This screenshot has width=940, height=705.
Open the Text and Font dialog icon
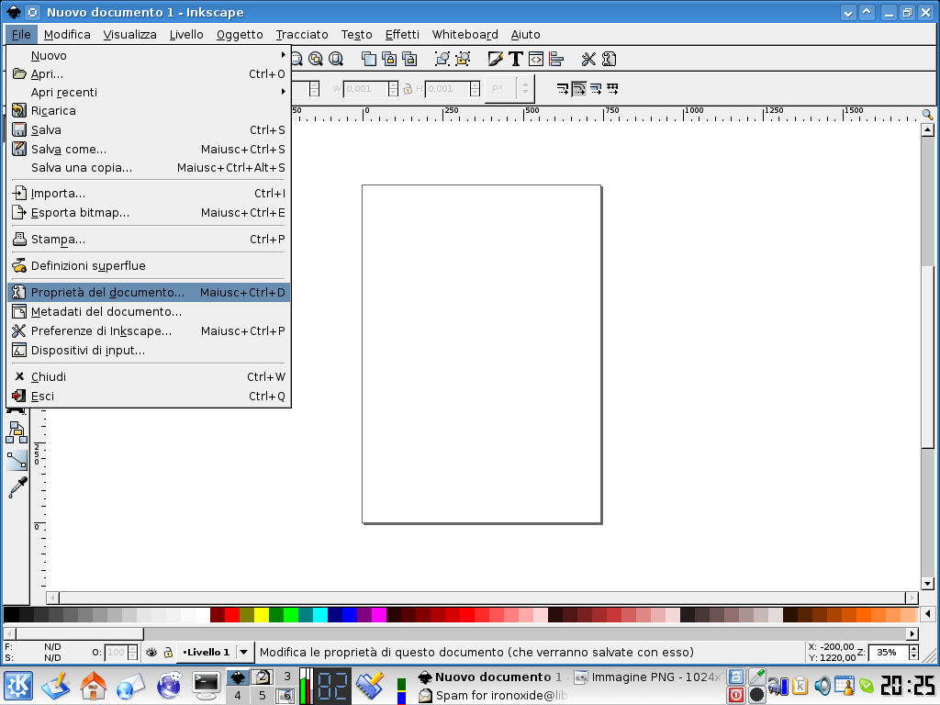pyautogui.click(x=515, y=59)
